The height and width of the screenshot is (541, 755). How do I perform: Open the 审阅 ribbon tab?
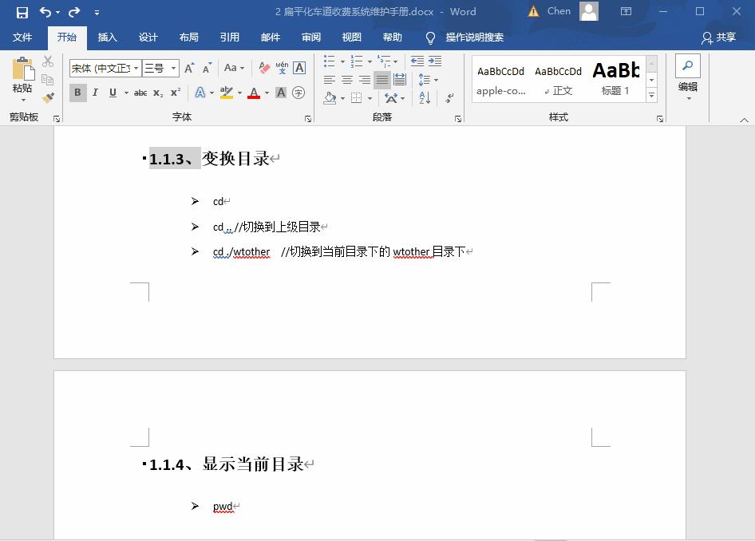click(x=311, y=38)
